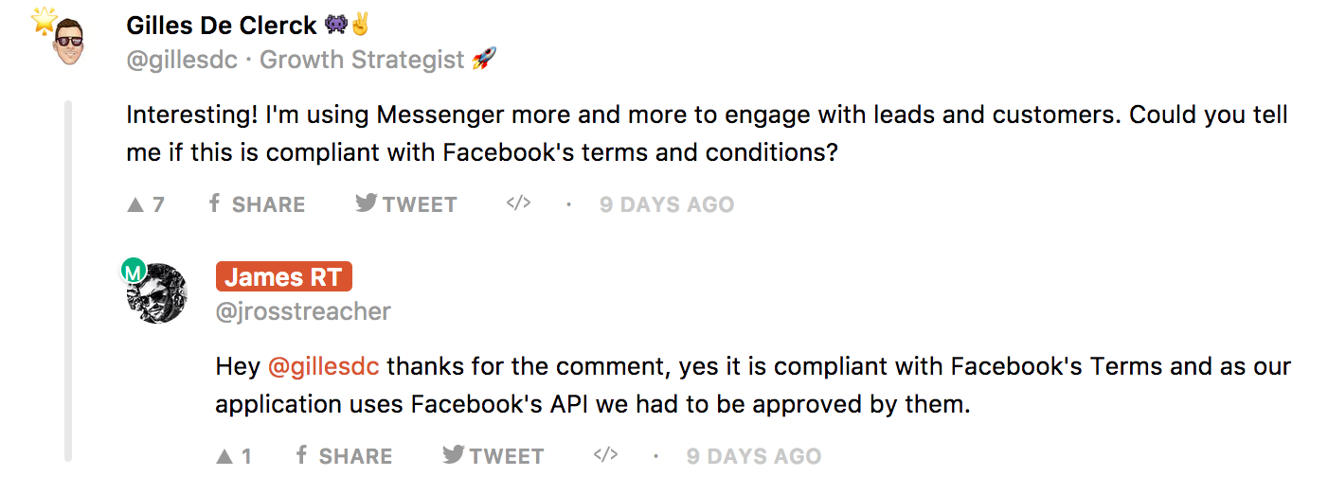Click @jrosstreacher username handle
Viewport: 1328px width, 494px height.
[x=303, y=311]
